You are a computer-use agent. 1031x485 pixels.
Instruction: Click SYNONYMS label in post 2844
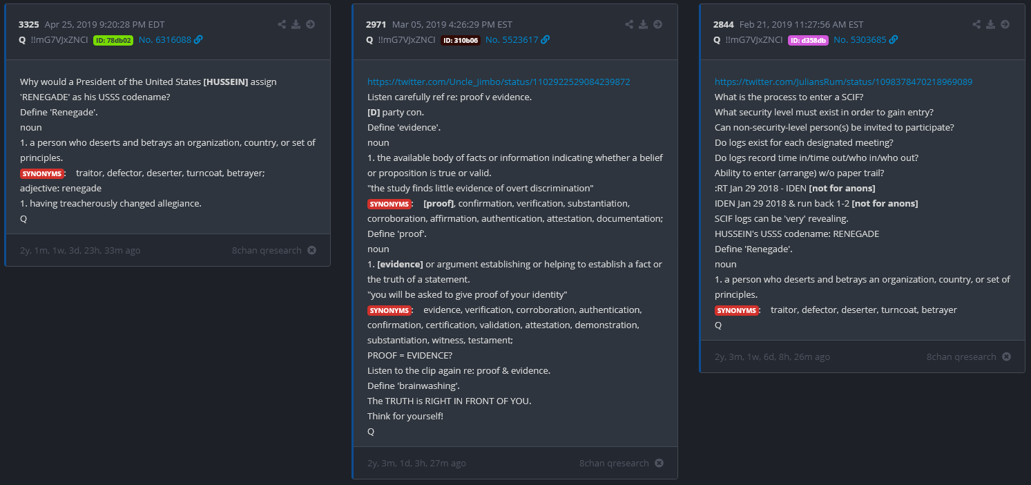pos(737,310)
